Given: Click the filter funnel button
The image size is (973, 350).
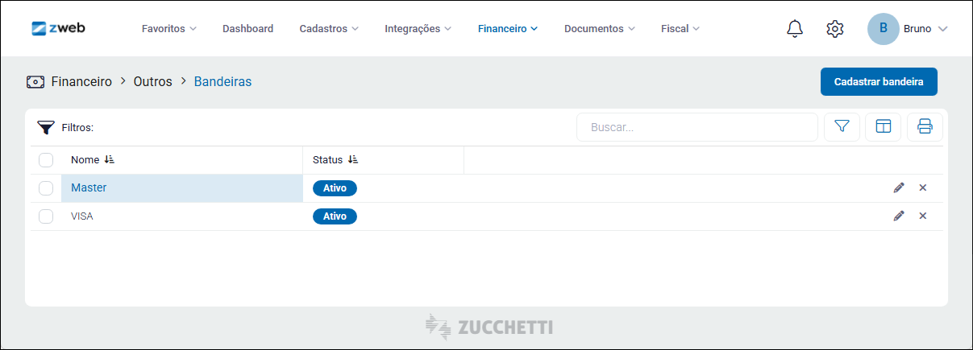Looking at the screenshot, I should 842,127.
